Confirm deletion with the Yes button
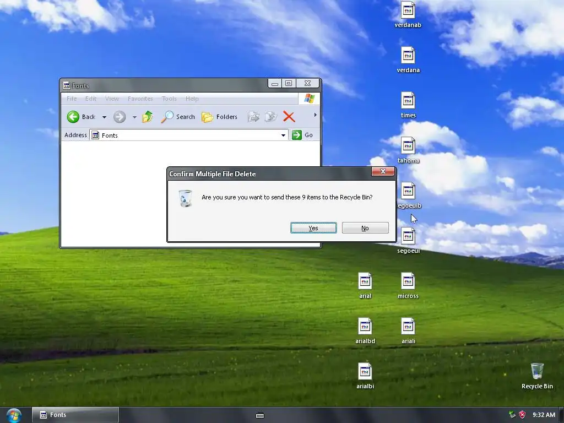564x423 pixels. 313,228
